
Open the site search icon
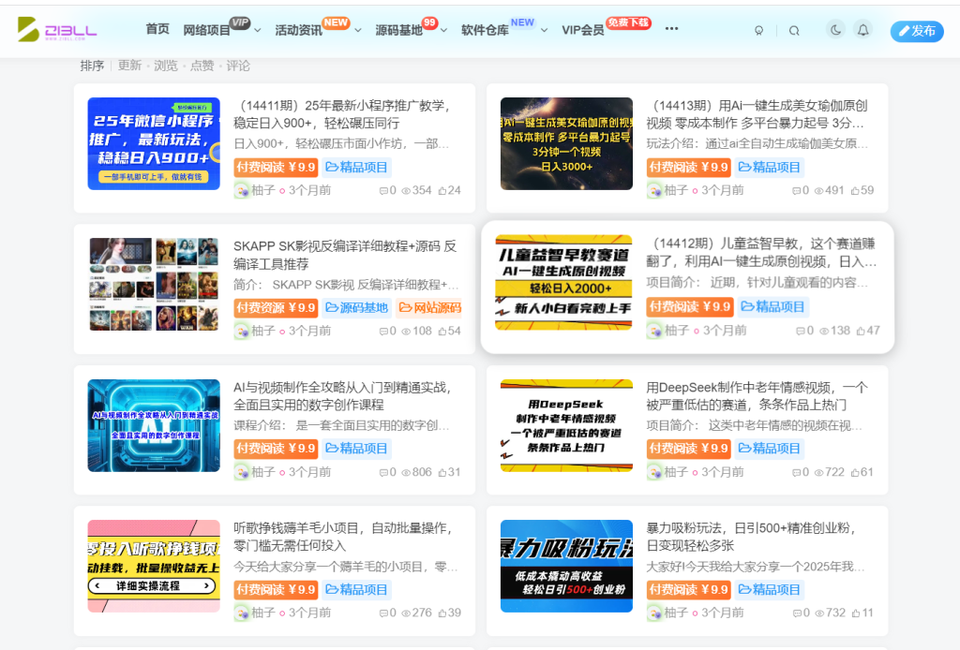tap(794, 30)
